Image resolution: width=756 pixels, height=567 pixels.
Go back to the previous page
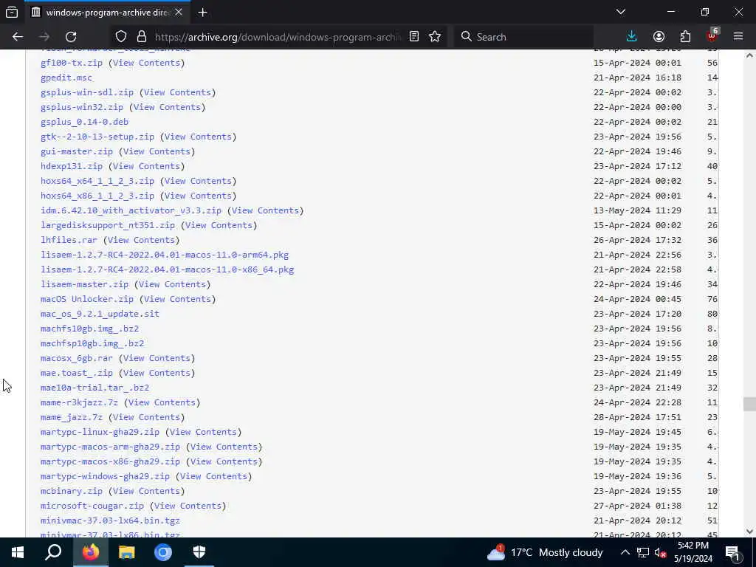(x=18, y=37)
